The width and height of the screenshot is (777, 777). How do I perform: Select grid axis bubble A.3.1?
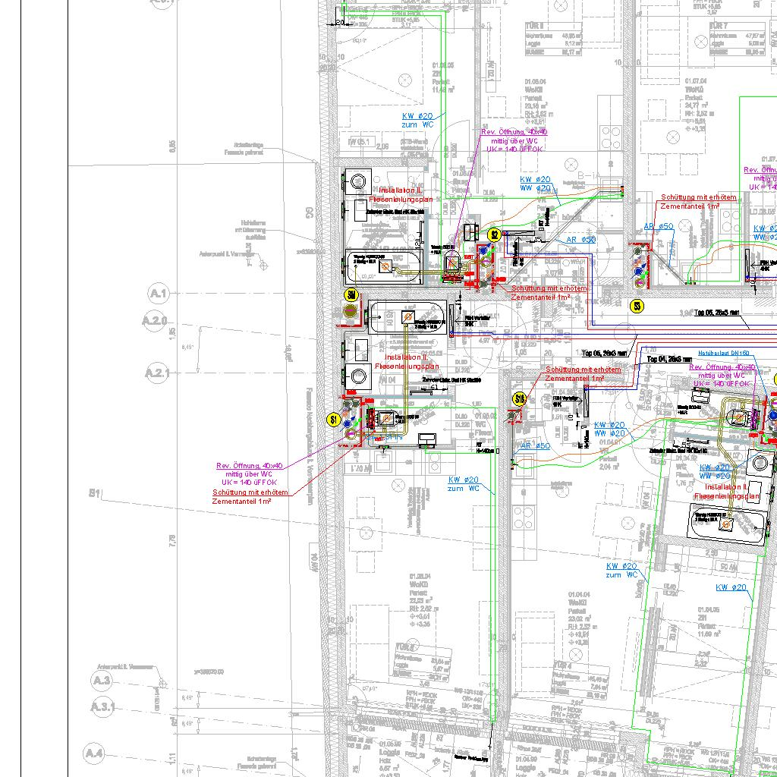click(102, 708)
